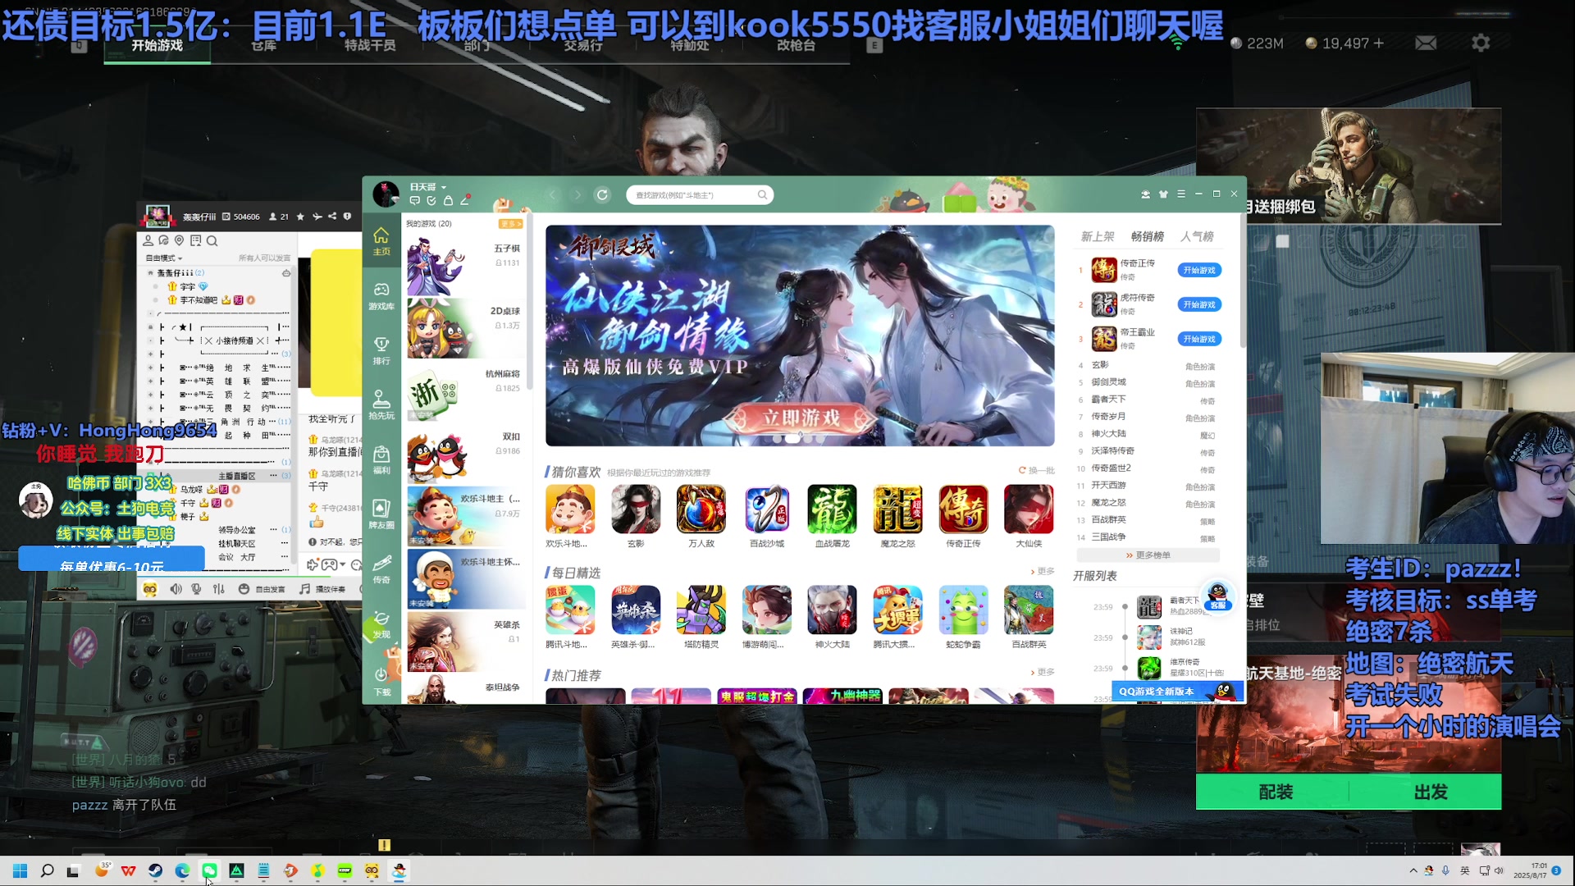
Task: Expand 绝地求生 channel row
Action: coord(150,368)
